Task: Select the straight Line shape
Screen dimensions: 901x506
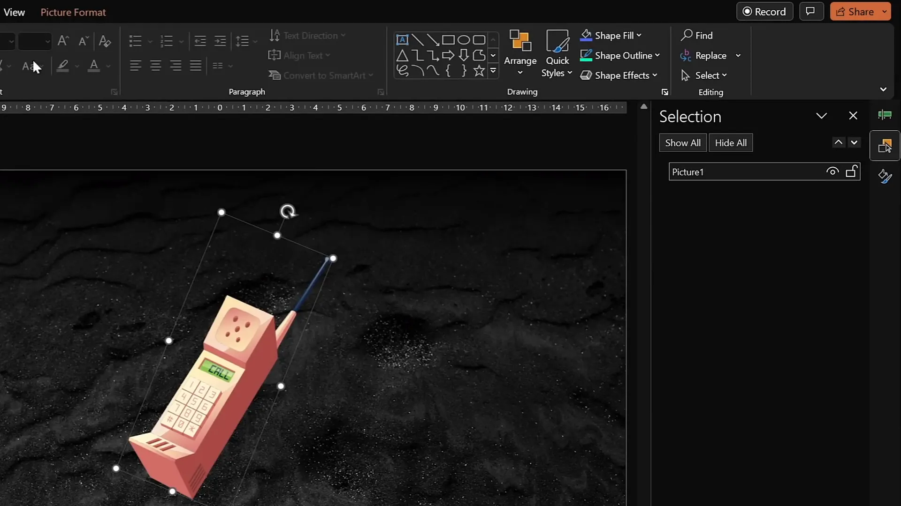Action: (418, 40)
